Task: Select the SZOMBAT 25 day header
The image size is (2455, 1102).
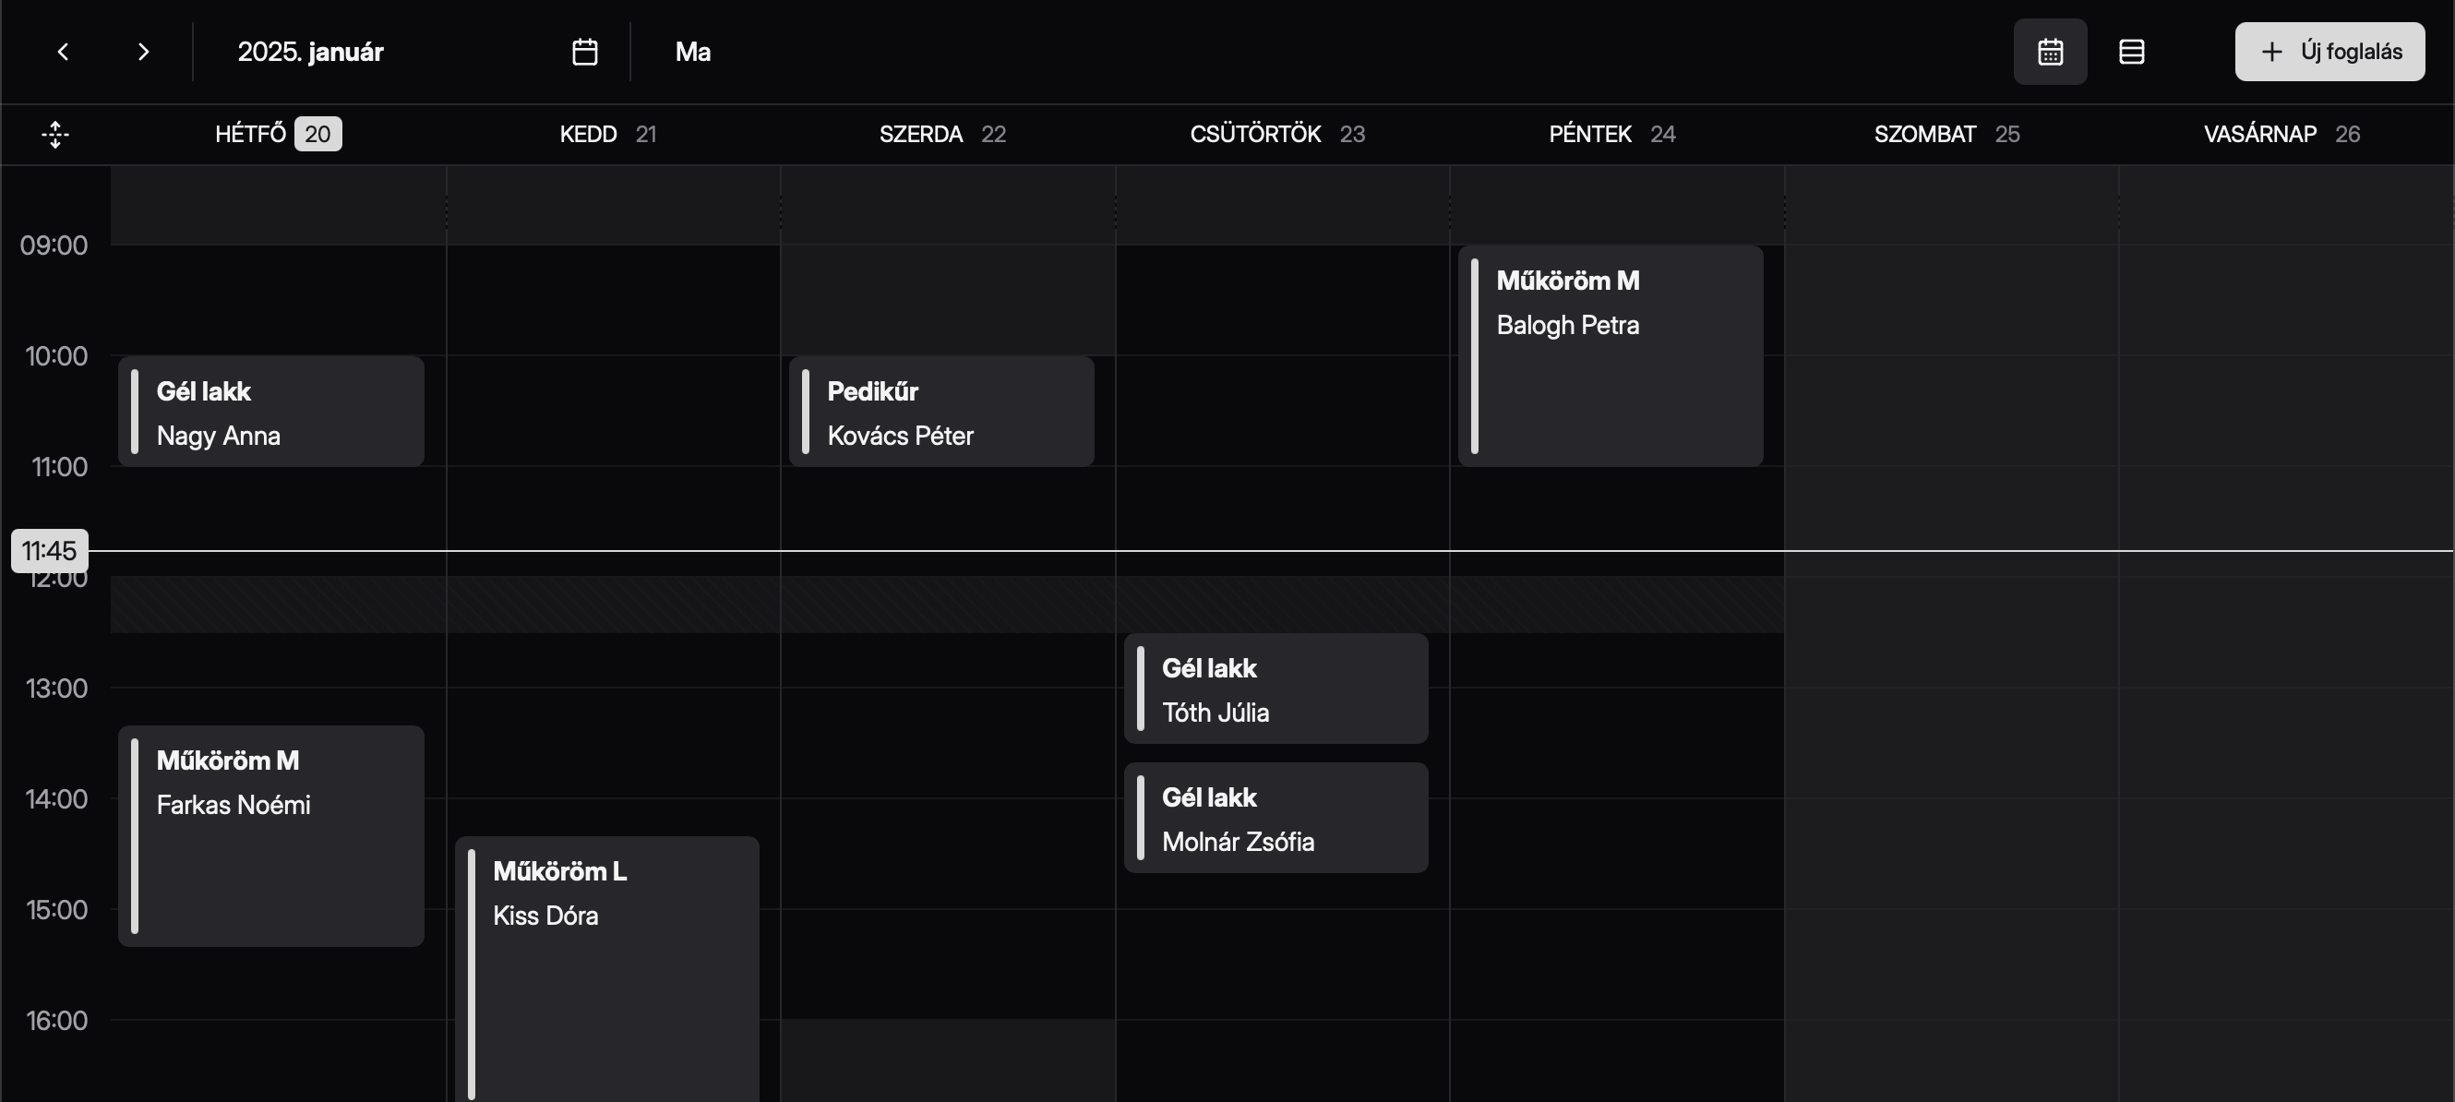Action: click(1947, 135)
